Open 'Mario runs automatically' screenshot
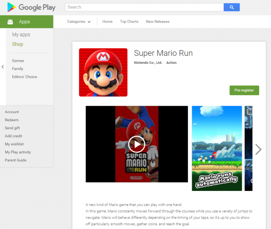The width and height of the screenshot is (271, 229). [x=217, y=148]
